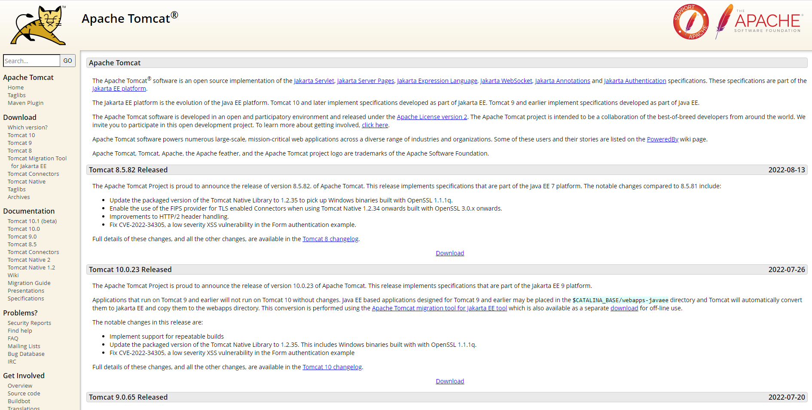812x410 pixels.
Task: Open Mailing Lists link
Action: point(24,346)
